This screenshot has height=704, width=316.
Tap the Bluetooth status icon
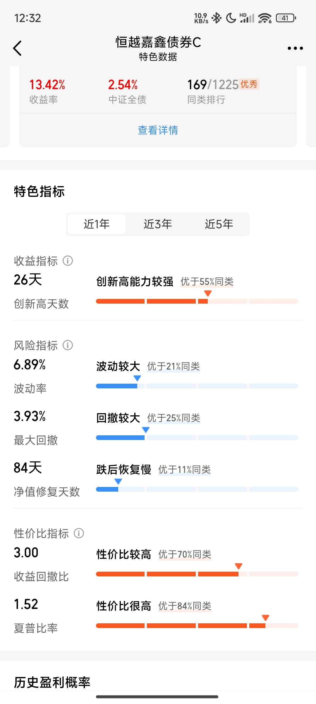pyautogui.click(x=217, y=18)
